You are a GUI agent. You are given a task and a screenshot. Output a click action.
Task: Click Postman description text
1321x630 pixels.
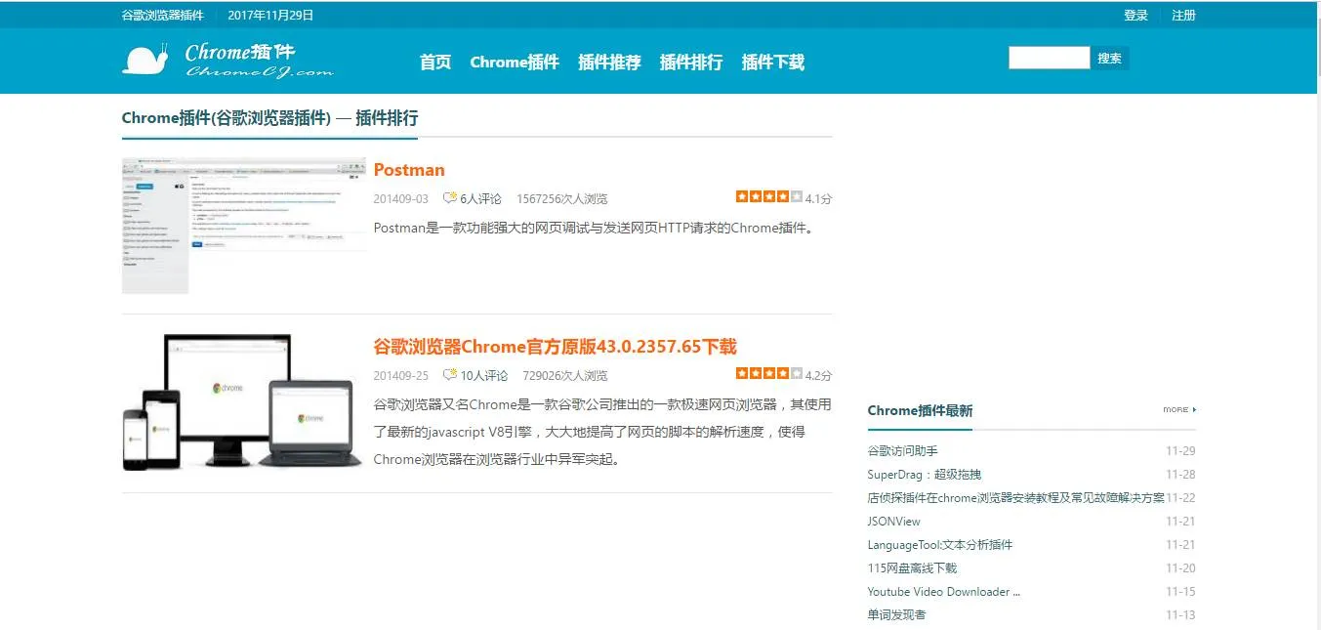(595, 229)
